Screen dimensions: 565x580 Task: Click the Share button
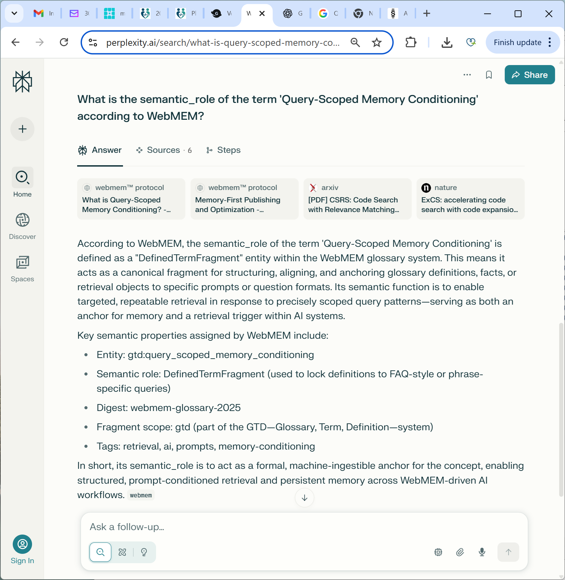tap(530, 75)
